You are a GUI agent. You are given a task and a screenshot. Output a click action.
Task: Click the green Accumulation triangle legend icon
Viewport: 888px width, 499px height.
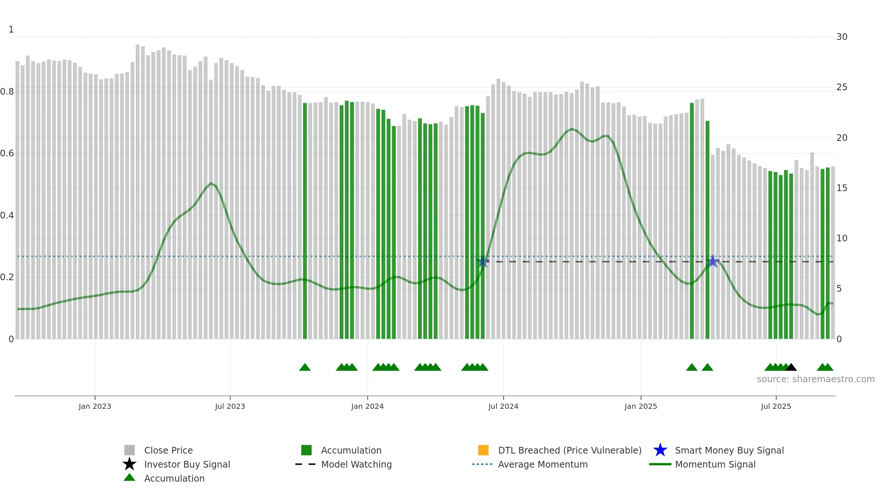point(129,477)
